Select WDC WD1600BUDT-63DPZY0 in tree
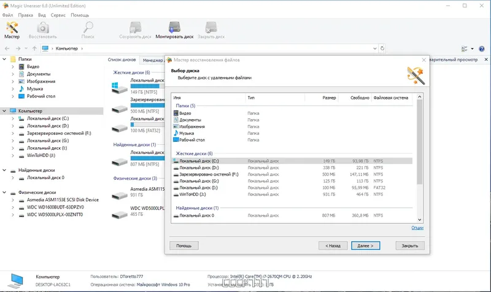 tap(55, 207)
